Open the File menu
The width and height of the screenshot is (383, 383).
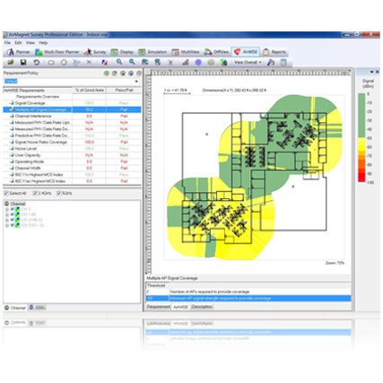pos(7,43)
